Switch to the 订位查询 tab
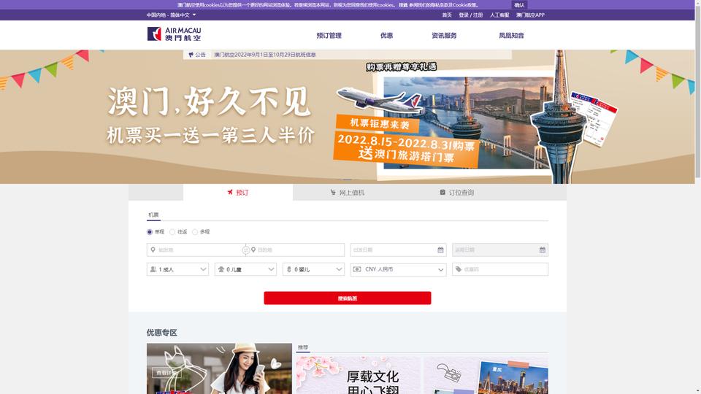701x394 pixels. 456,193
